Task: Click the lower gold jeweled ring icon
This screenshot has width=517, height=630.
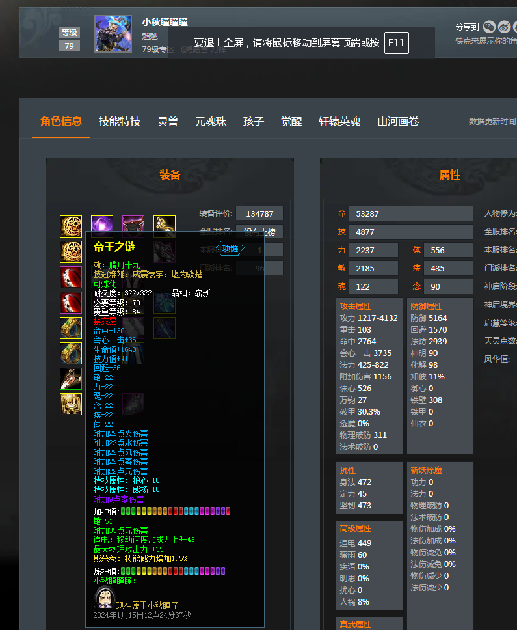Action: pyautogui.click(x=71, y=353)
